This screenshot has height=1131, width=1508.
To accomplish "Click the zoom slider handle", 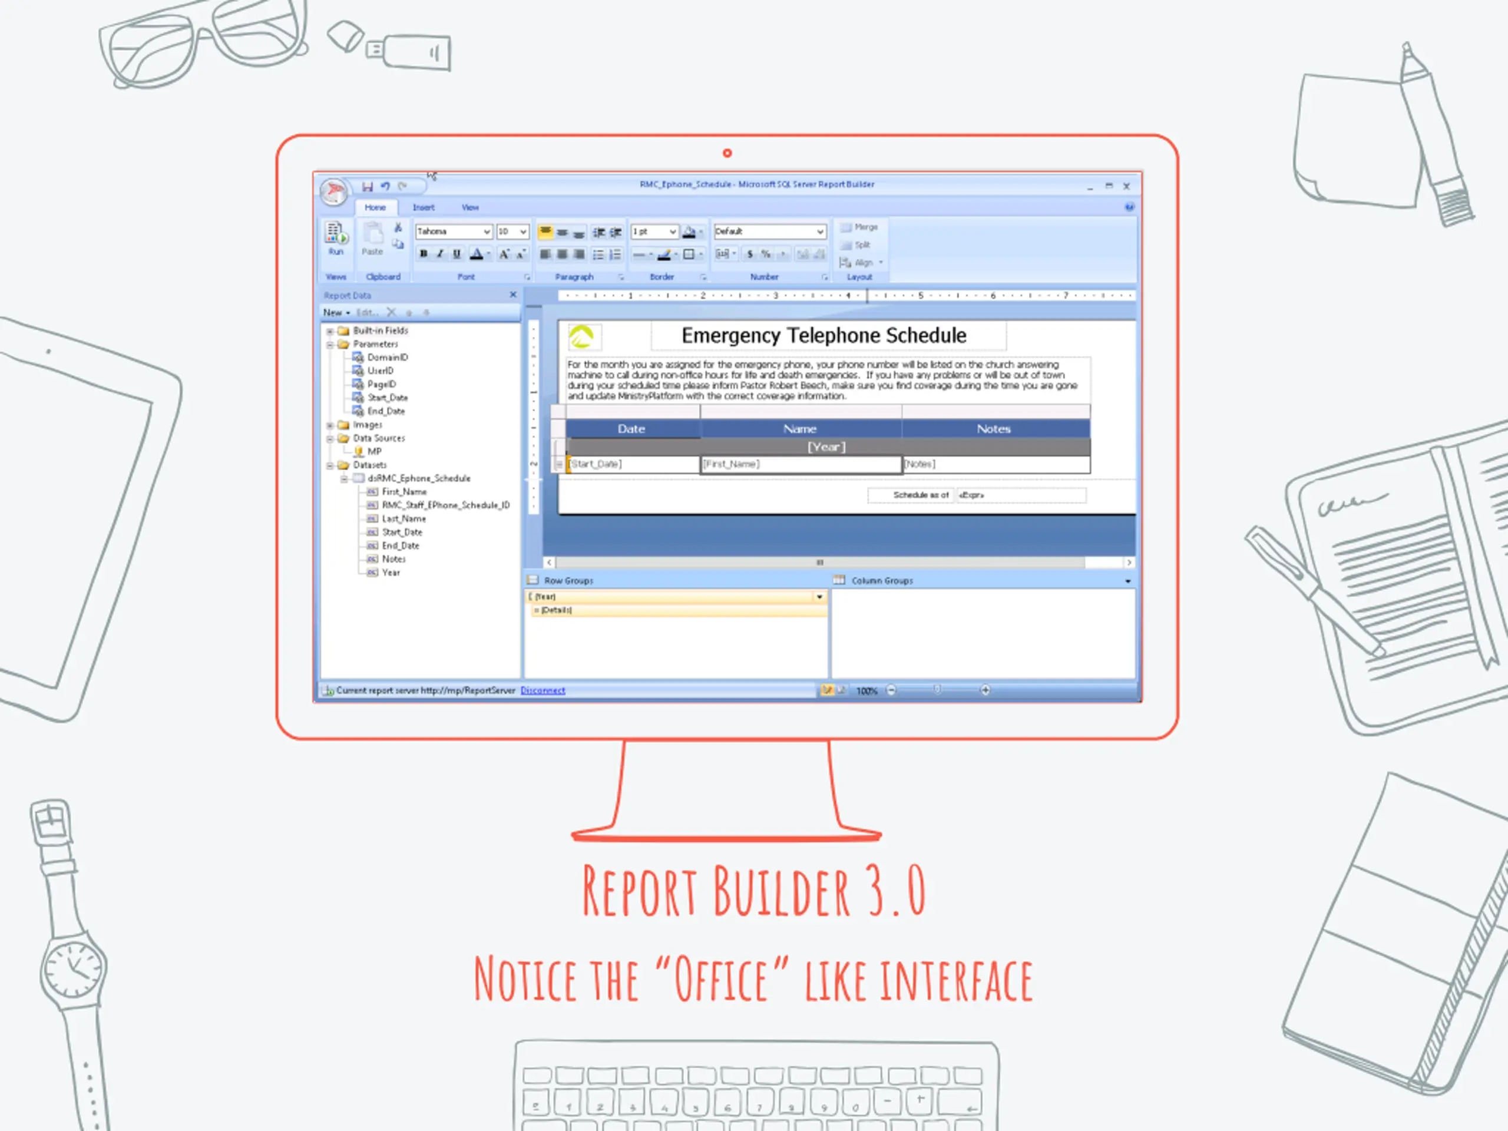I will (937, 690).
